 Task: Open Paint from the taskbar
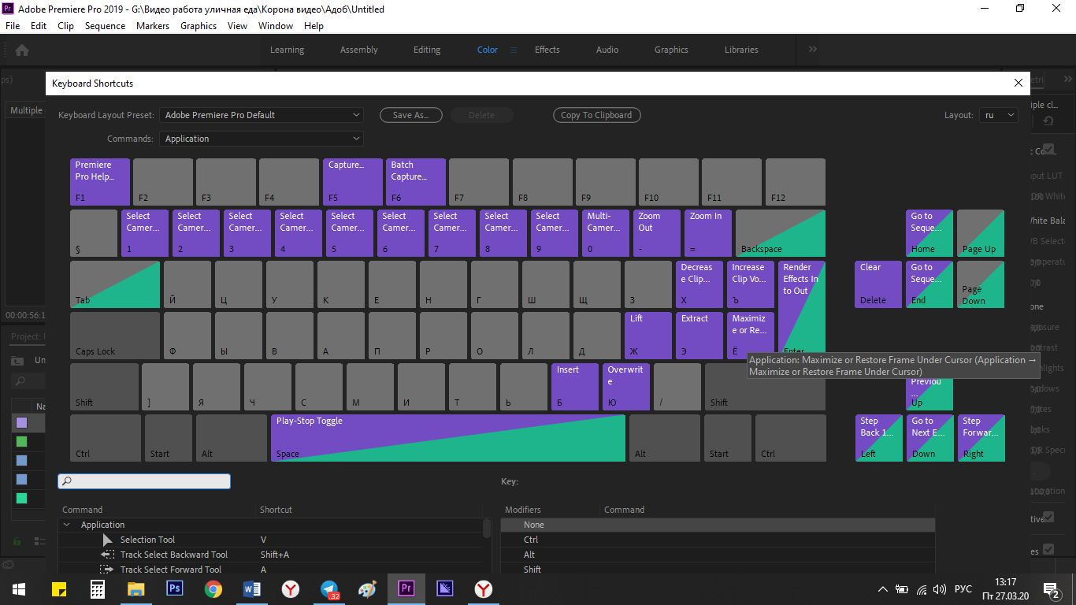(368, 588)
